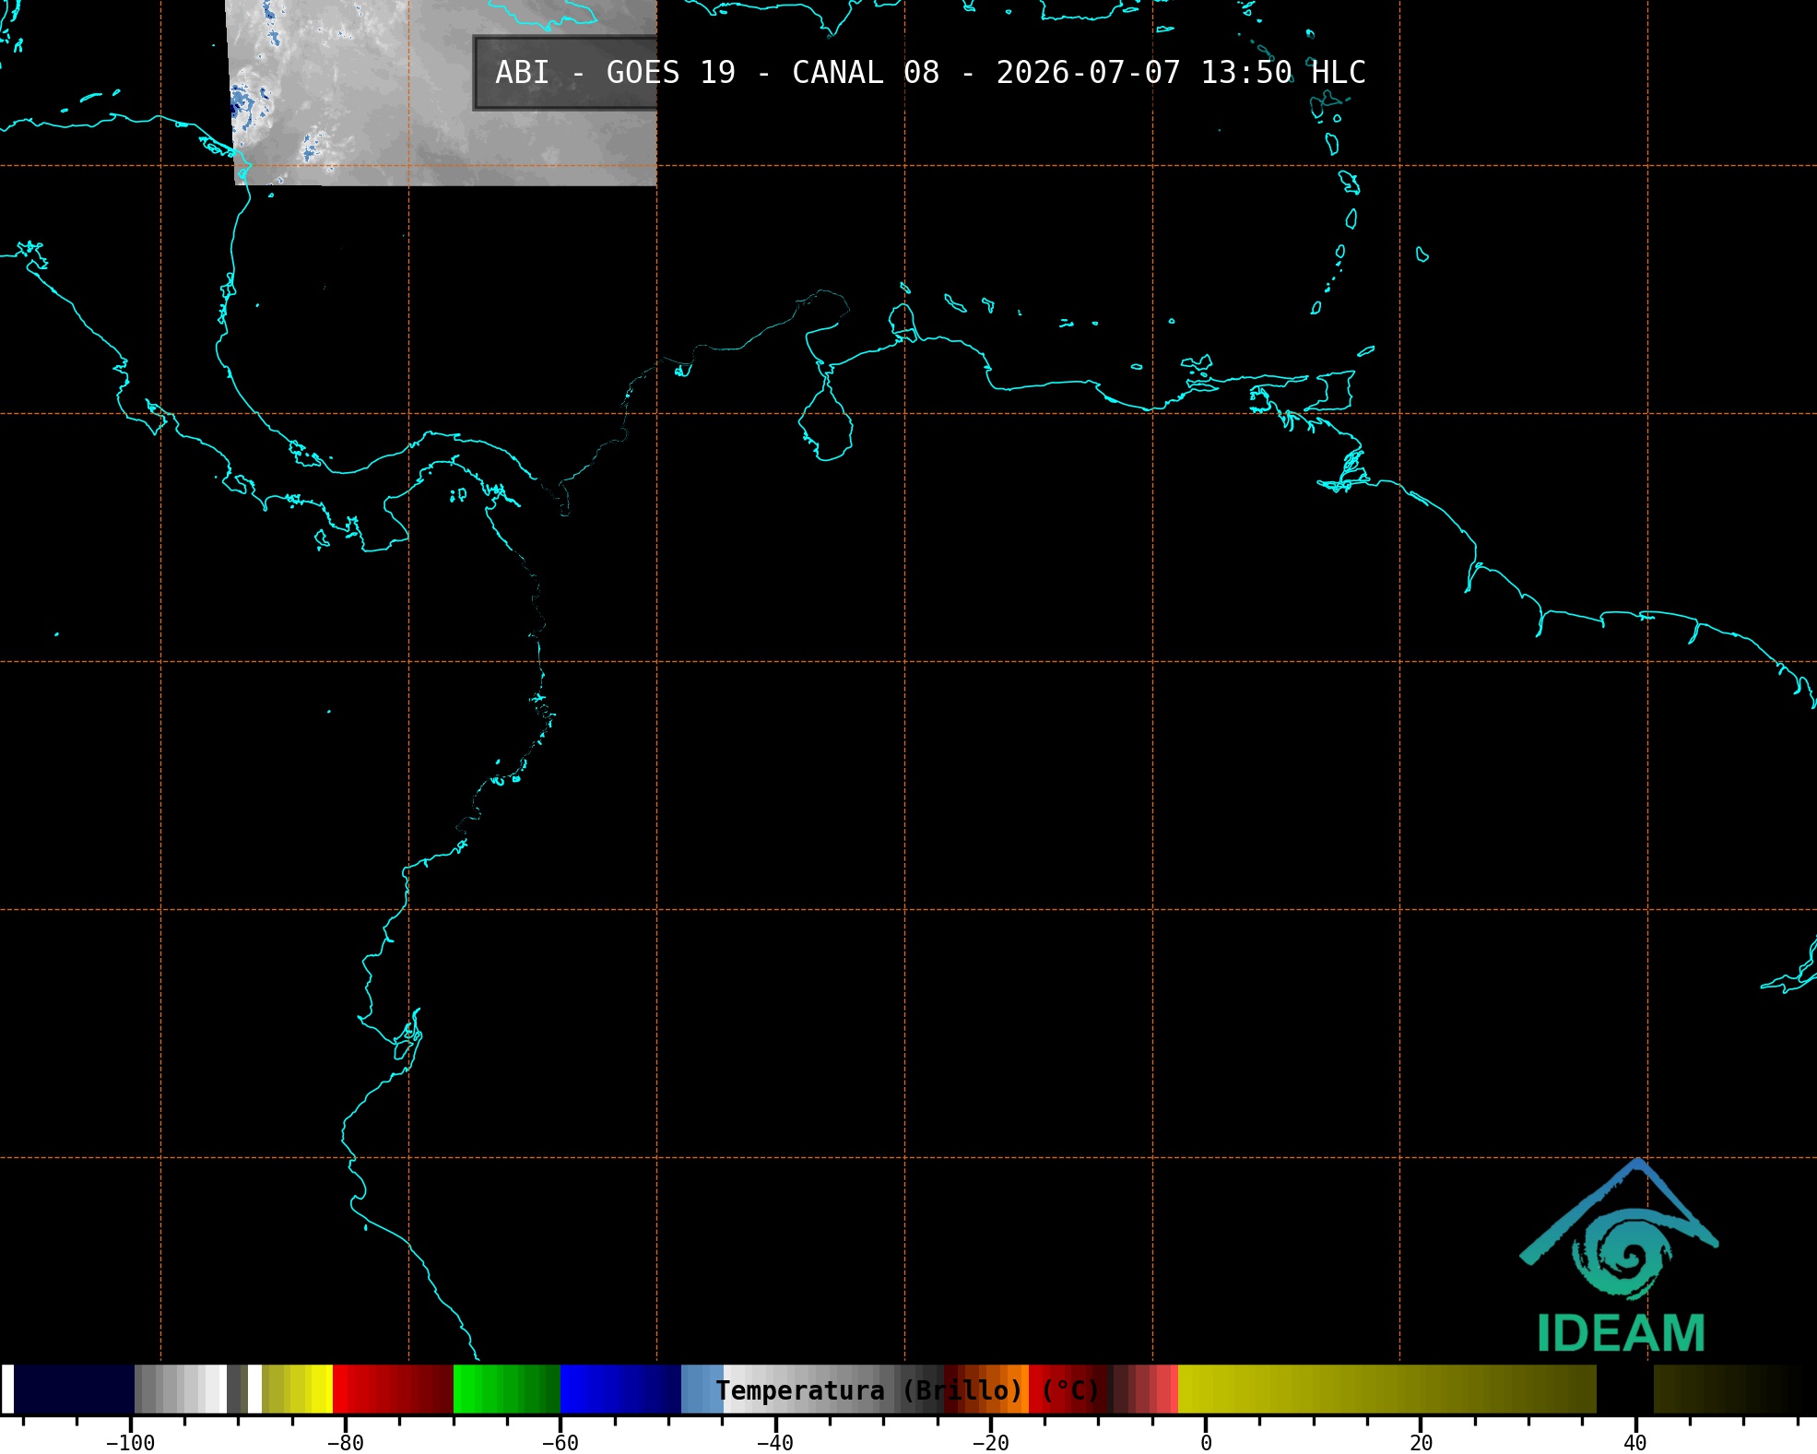The width and height of the screenshot is (1817, 1454).
Task: Click the IDEAM spiral logo emblem
Action: tap(1619, 1230)
